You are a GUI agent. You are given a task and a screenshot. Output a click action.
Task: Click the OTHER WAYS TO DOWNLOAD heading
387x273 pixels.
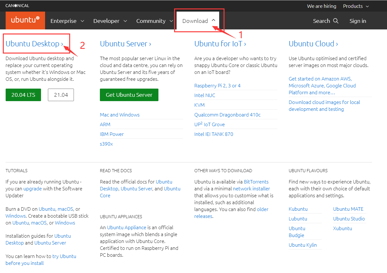click(223, 171)
